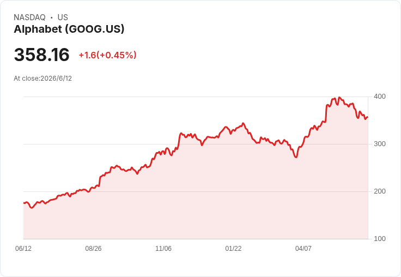
Task: Click the 200 y-axis label
Action: click(x=380, y=191)
